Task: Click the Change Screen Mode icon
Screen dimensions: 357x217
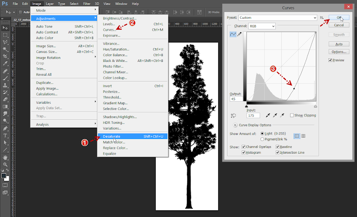Action: tap(5, 192)
